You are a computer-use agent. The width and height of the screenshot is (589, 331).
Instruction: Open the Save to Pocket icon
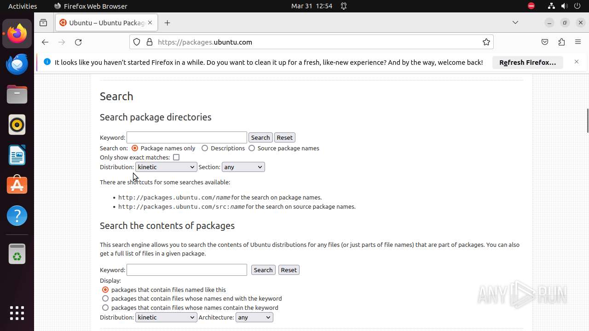545,42
